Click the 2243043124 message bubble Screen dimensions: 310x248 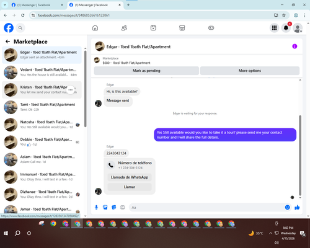click(x=117, y=153)
